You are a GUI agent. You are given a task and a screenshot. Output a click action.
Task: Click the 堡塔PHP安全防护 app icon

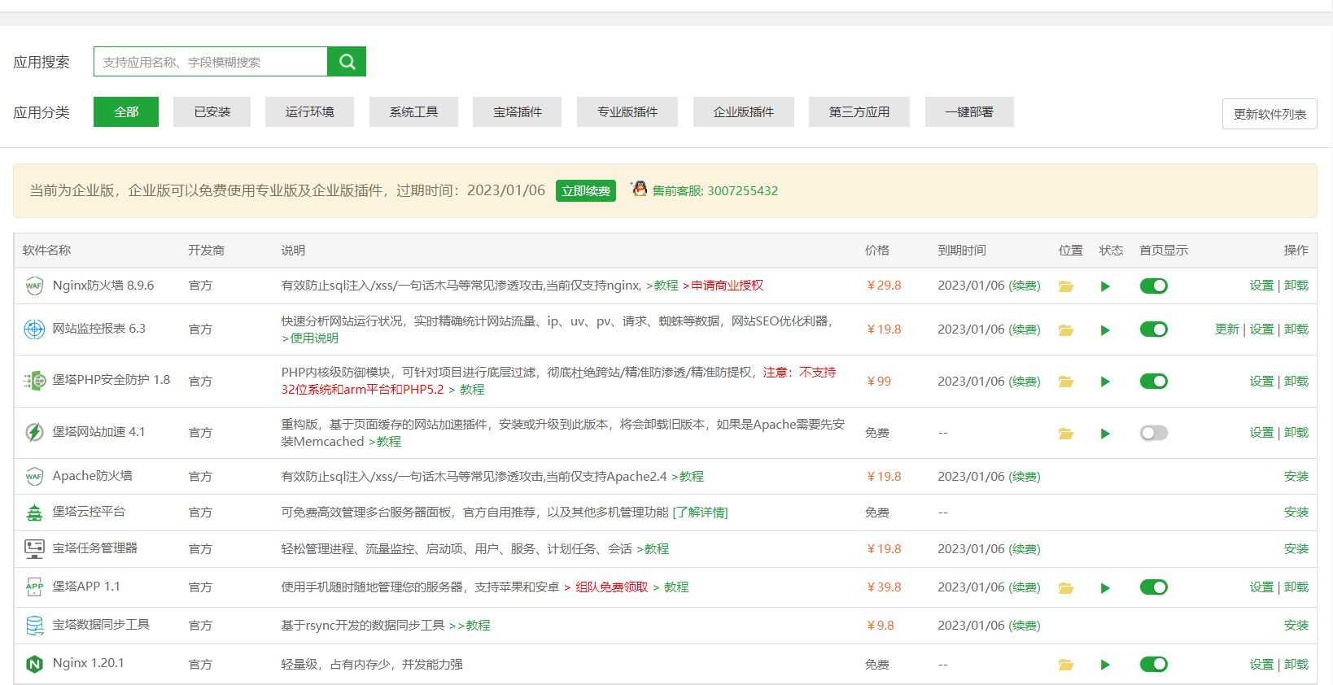pyautogui.click(x=34, y=380)
